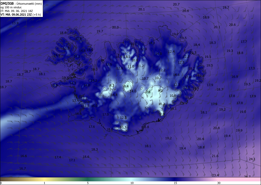261x185 pixels.
Task: Click the 7.8 value on the map
Action: pos(148,92)
